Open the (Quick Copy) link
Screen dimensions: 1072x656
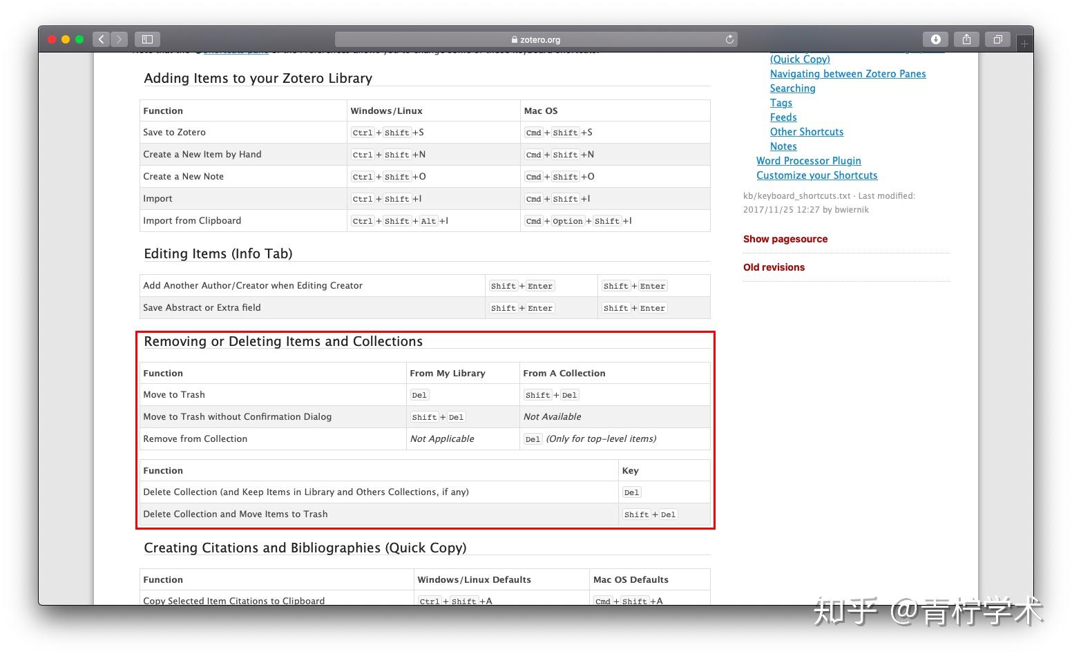800,59
